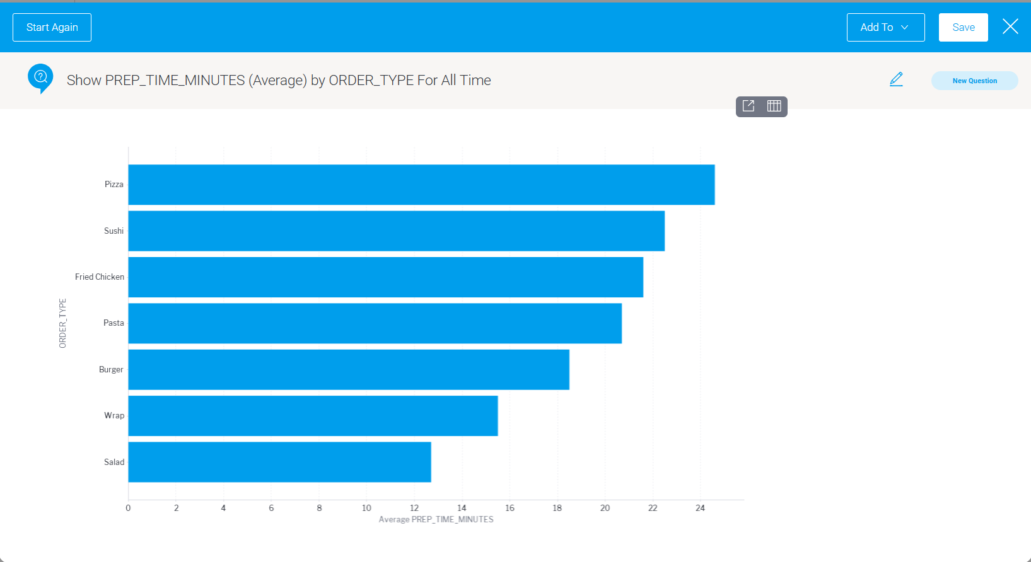This screenshot has height=562, width=1031.
Task: Select the Sushi bar in chart
Action: coord(396,231)
